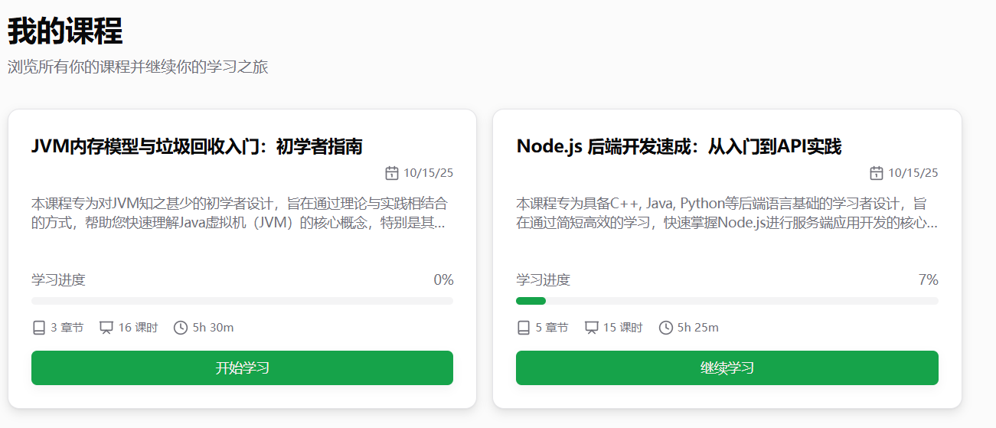This screenshot has width=996, height=428.
Task: Click the 15 课时 lessons label
Action: coord(622,328)
